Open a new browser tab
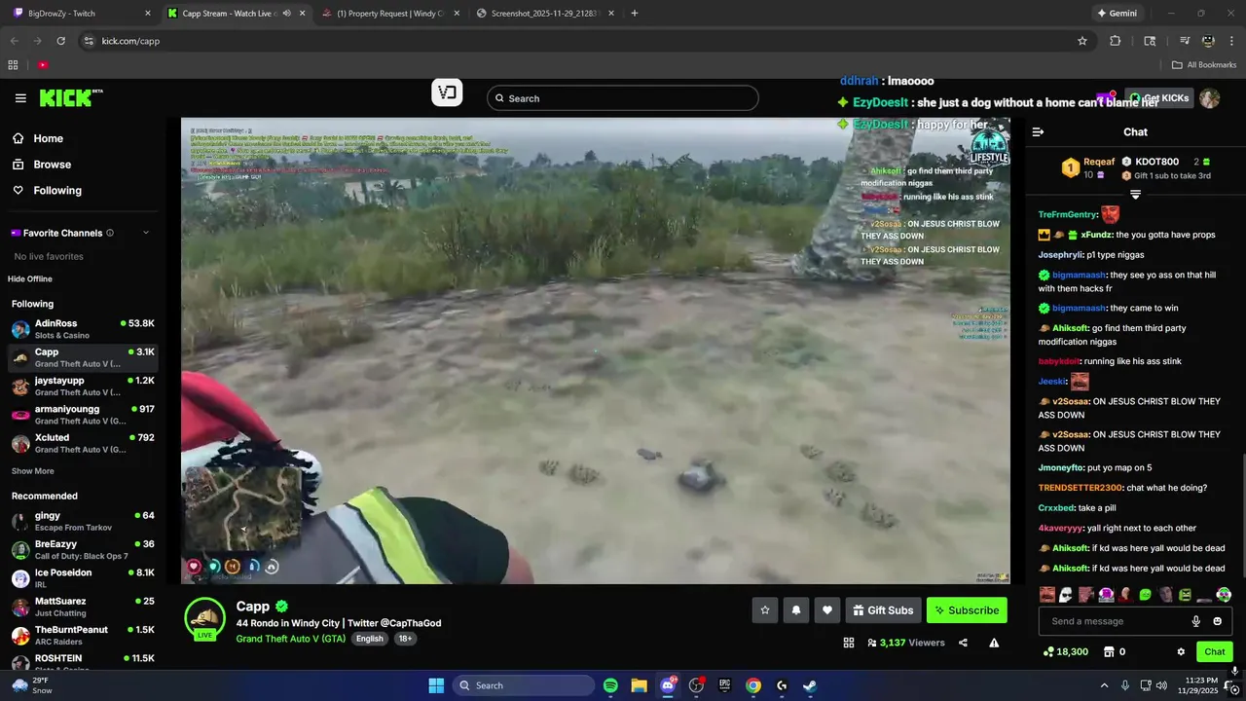Image resolution: width=1246 pixels, height=701 pixels. tap(635, 13)
